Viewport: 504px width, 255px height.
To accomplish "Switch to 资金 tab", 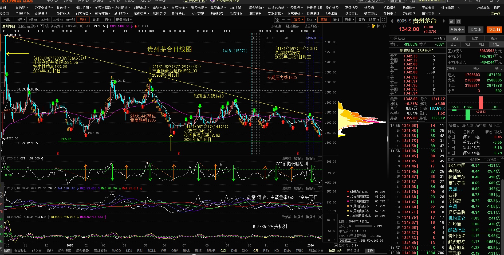I will (456, 38).
